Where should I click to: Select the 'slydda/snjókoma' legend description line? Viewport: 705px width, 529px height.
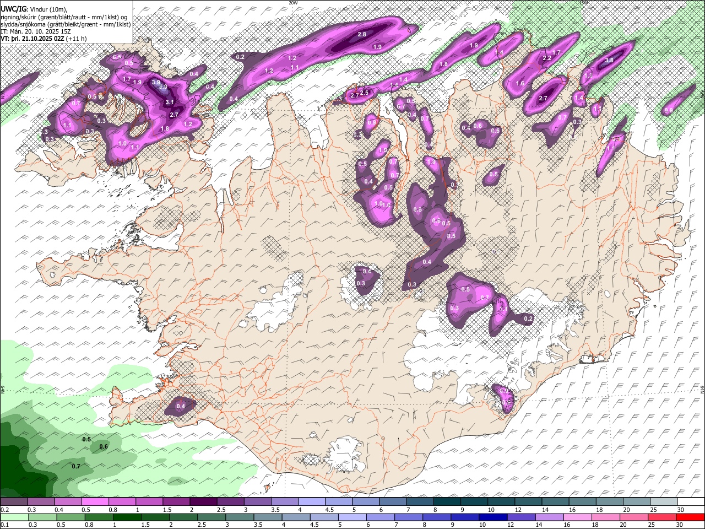(x=66, y=24)
